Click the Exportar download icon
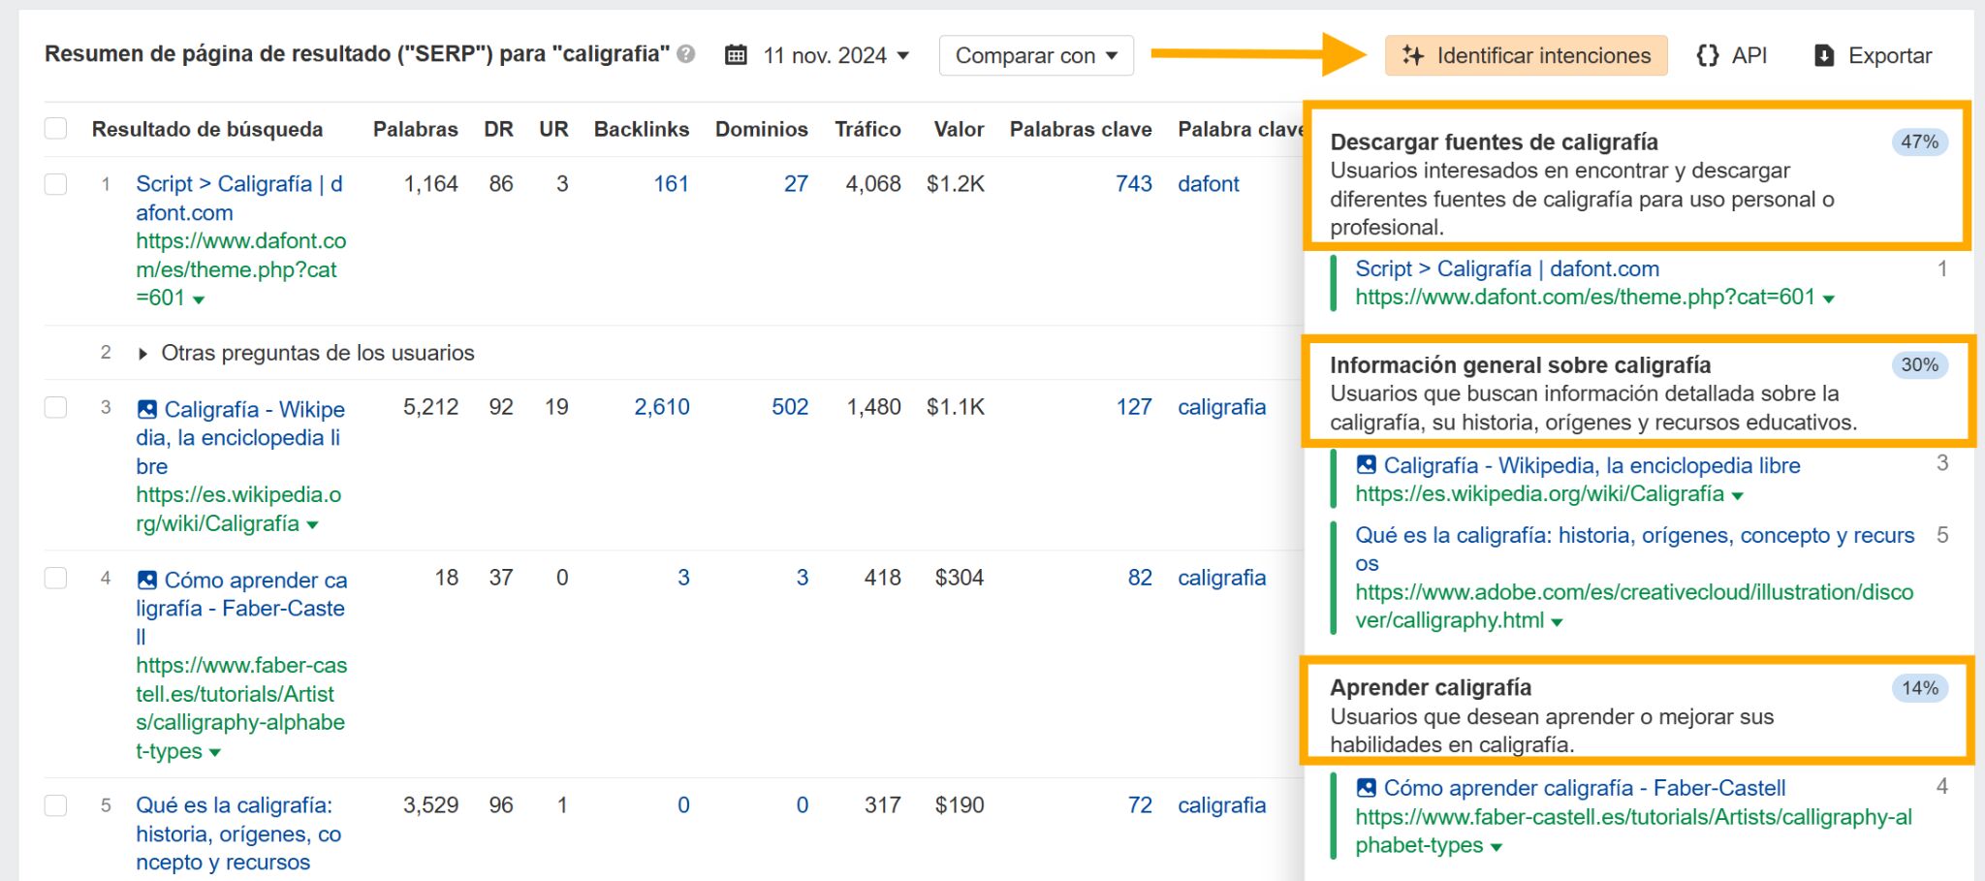Viewport: 1985px width, 881px height. coord(1824,55)
